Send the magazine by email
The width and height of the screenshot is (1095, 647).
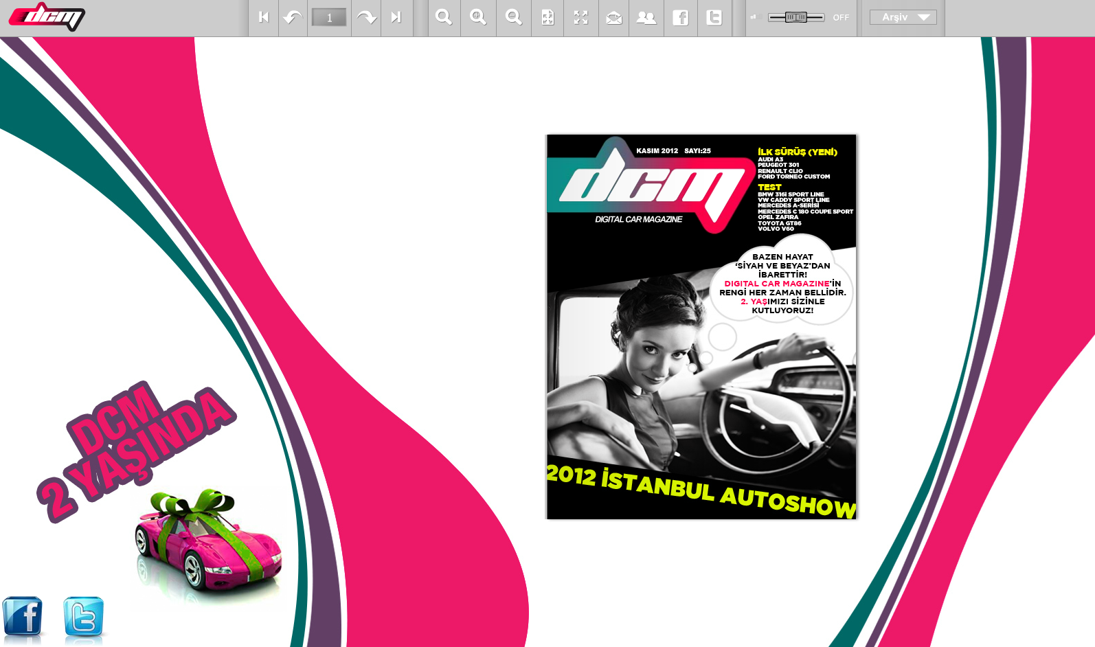point(614,18)
